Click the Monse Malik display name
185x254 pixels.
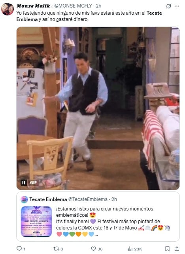pos(33,6)
